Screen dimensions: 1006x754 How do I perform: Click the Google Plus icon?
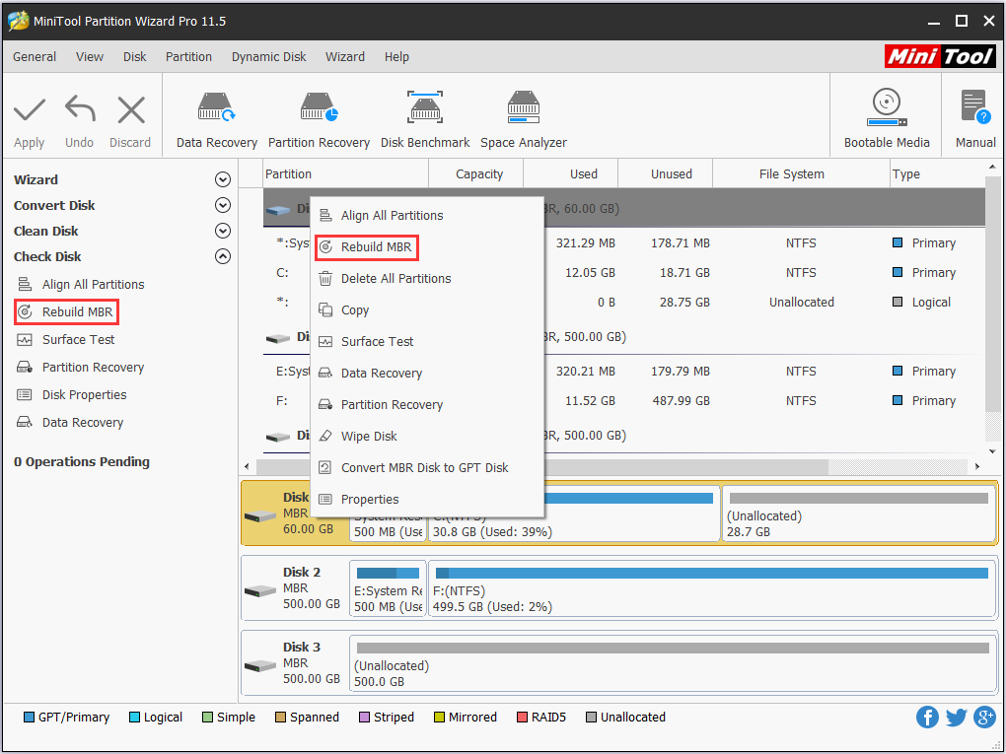point(985,717)
